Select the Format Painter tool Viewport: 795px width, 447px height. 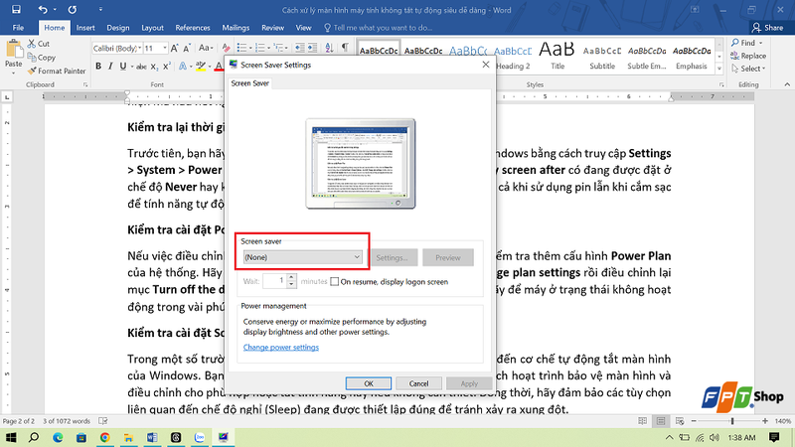tap(57, 71)
